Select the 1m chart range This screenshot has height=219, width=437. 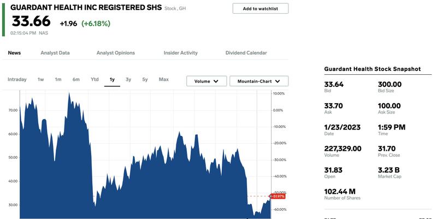[58, 79]
